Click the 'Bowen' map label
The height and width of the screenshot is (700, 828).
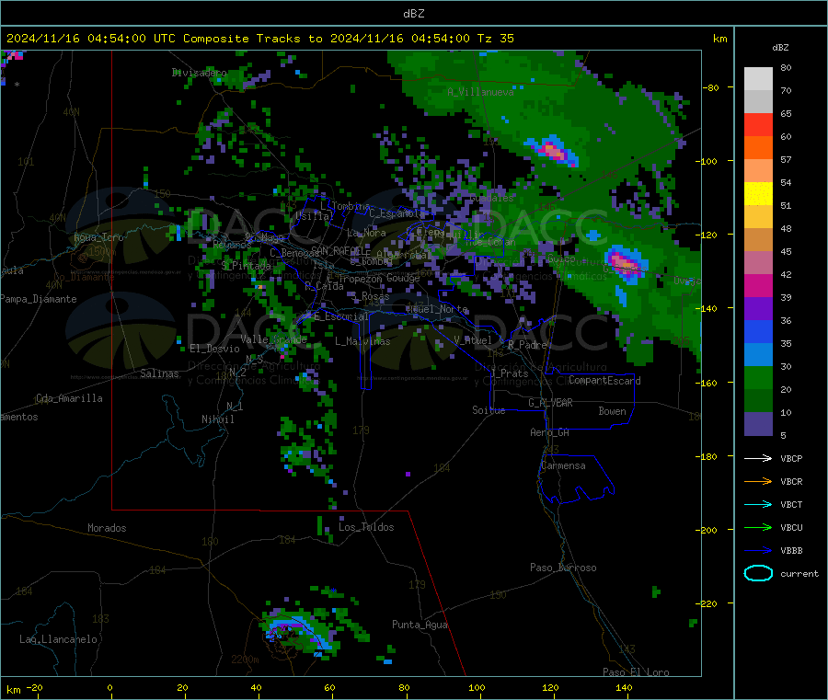pos(612,411)
